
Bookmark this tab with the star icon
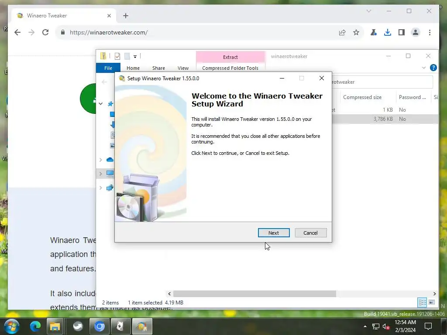(356, 32)
